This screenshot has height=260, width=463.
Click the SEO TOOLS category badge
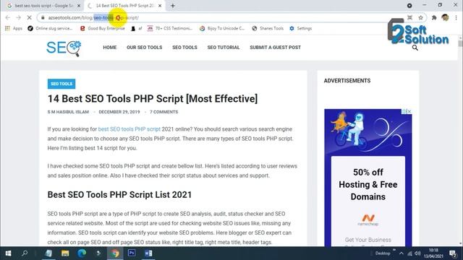(x=61, y=84)
